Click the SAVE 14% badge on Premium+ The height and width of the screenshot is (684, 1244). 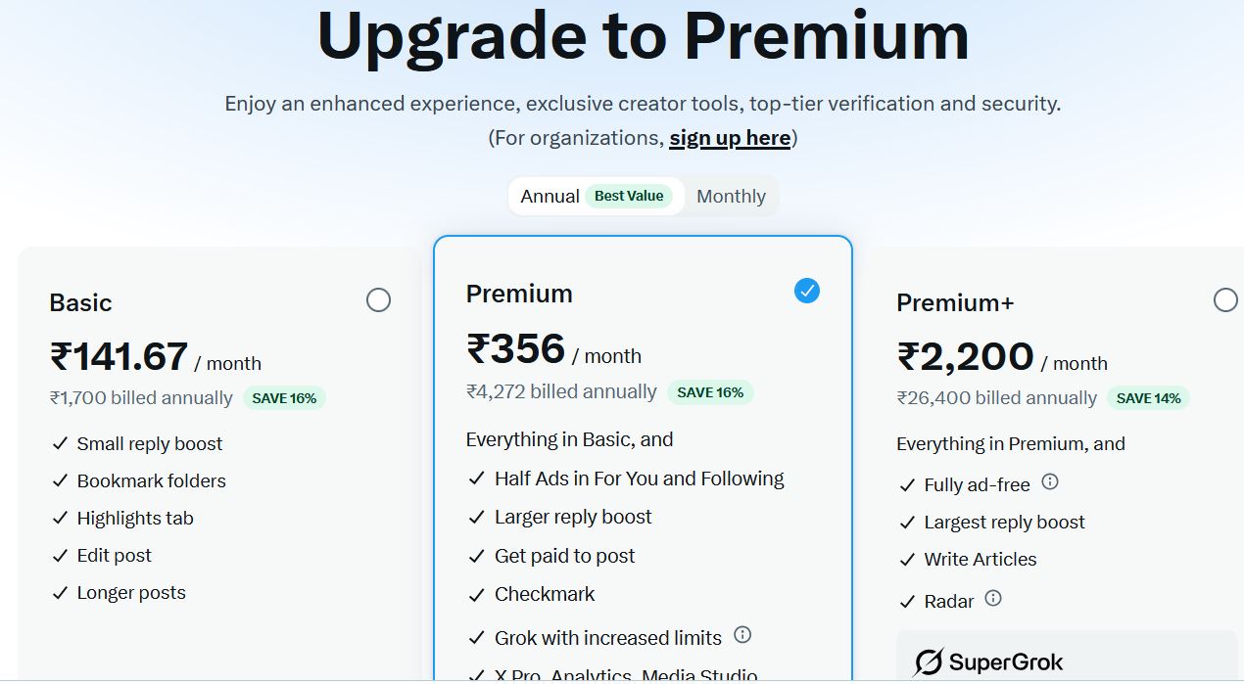tap(1148, 398)
